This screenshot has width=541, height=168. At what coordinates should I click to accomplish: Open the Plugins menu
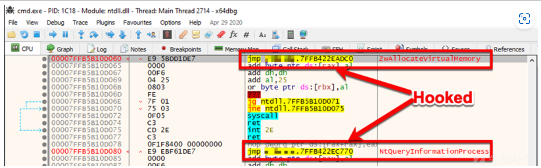105,22
